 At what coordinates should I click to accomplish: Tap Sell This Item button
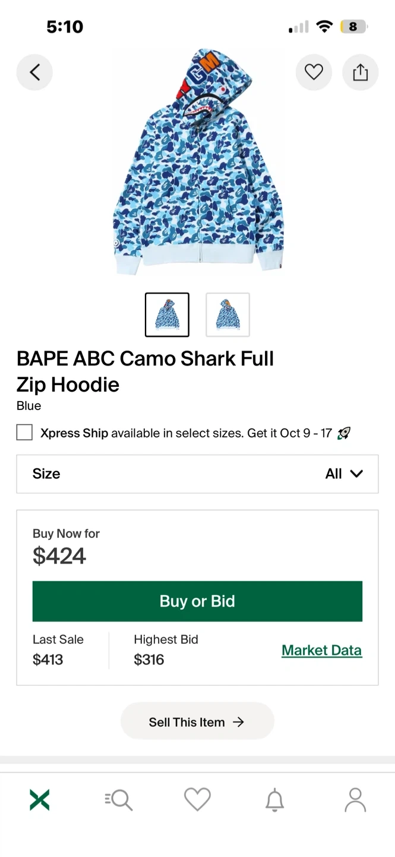(197, 722)
